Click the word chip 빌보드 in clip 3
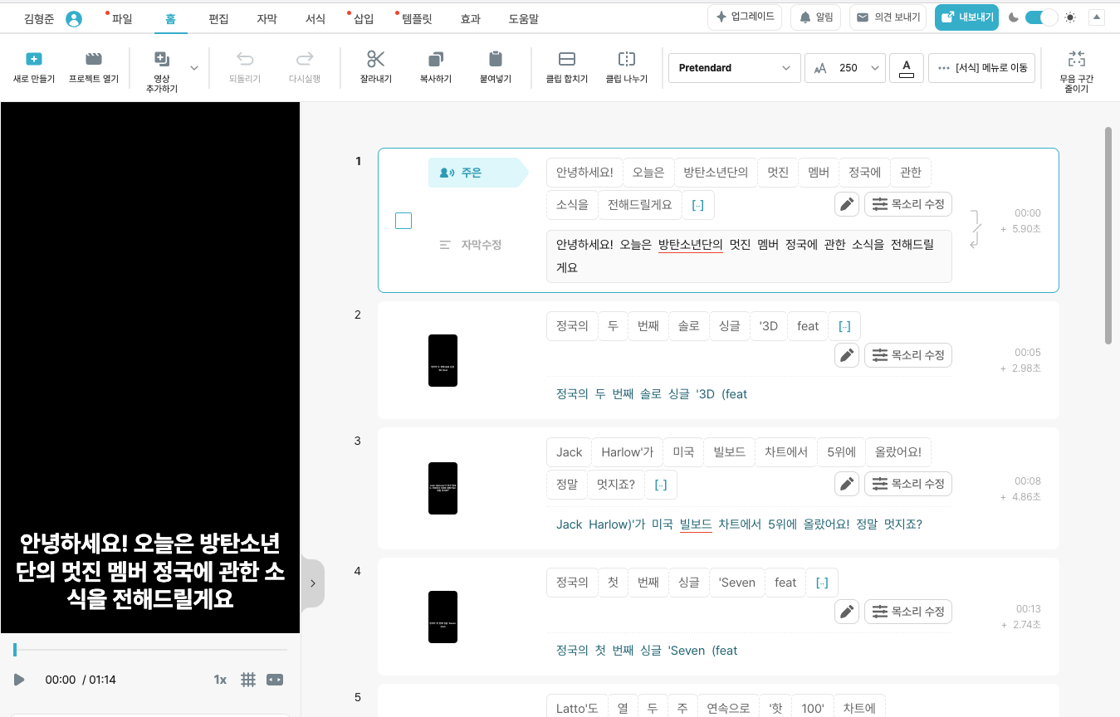 [x=729, y=452]
